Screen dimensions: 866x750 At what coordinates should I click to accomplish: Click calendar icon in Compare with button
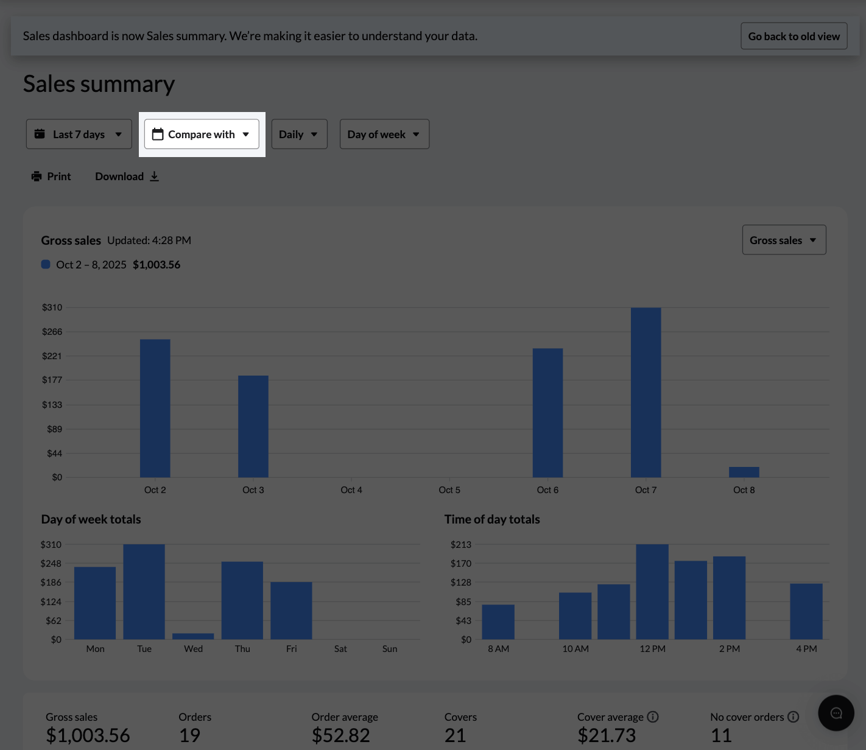point(158,134)
